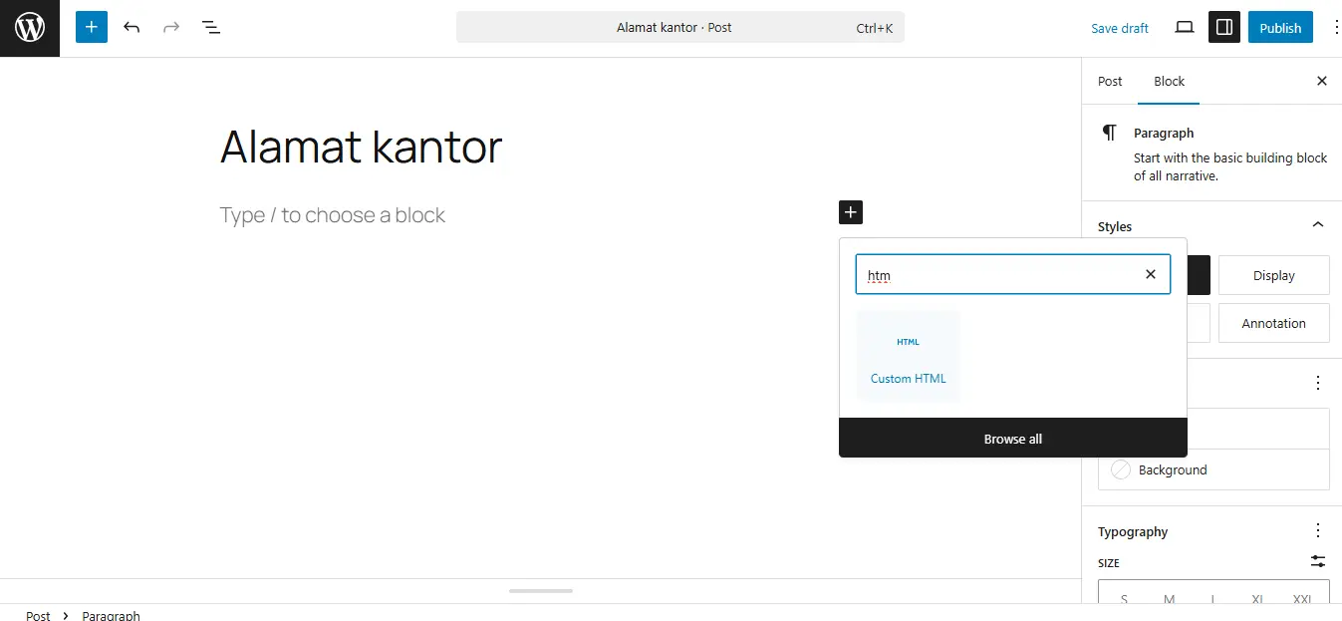Click Browse all blocks
The height and width of the screenshot is (621, 1342).
click(1013, 439)
